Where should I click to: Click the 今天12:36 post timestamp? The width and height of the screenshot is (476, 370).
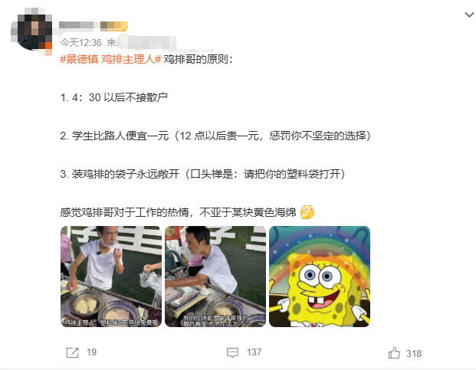click(80, 43)
